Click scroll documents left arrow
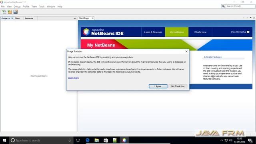This screenshot has width=256, height=144. pos(244,18)
